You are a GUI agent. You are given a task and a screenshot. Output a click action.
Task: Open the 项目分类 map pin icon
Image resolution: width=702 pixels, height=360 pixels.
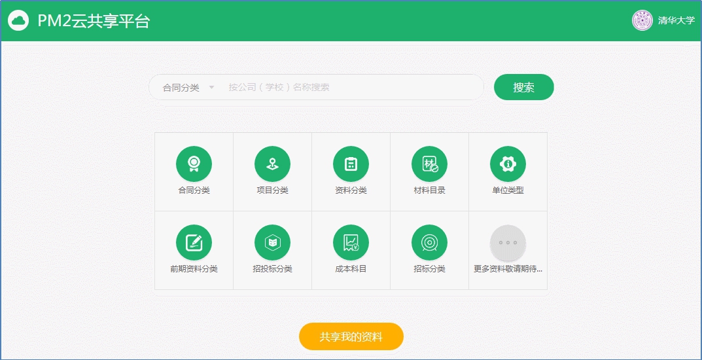coord(272,164)
